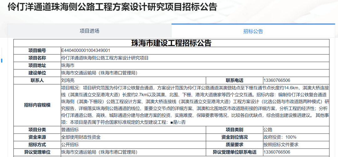The width and height of the screenshot is (338, 157).
Task: Click the 项目编号 label cell
Action: (x=37, y=51)
